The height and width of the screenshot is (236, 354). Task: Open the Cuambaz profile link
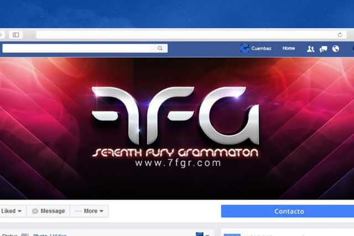pos(261,48)
